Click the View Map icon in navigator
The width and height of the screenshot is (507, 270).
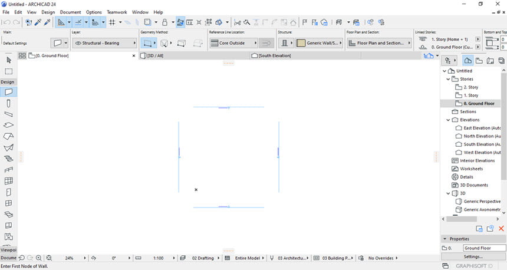[x=479, y=61]
